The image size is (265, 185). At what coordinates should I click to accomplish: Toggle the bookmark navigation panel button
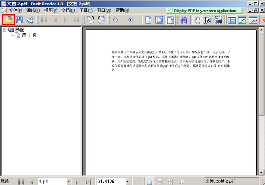231,20
